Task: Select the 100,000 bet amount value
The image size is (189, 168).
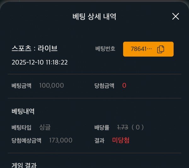Action: coord(51,85)
